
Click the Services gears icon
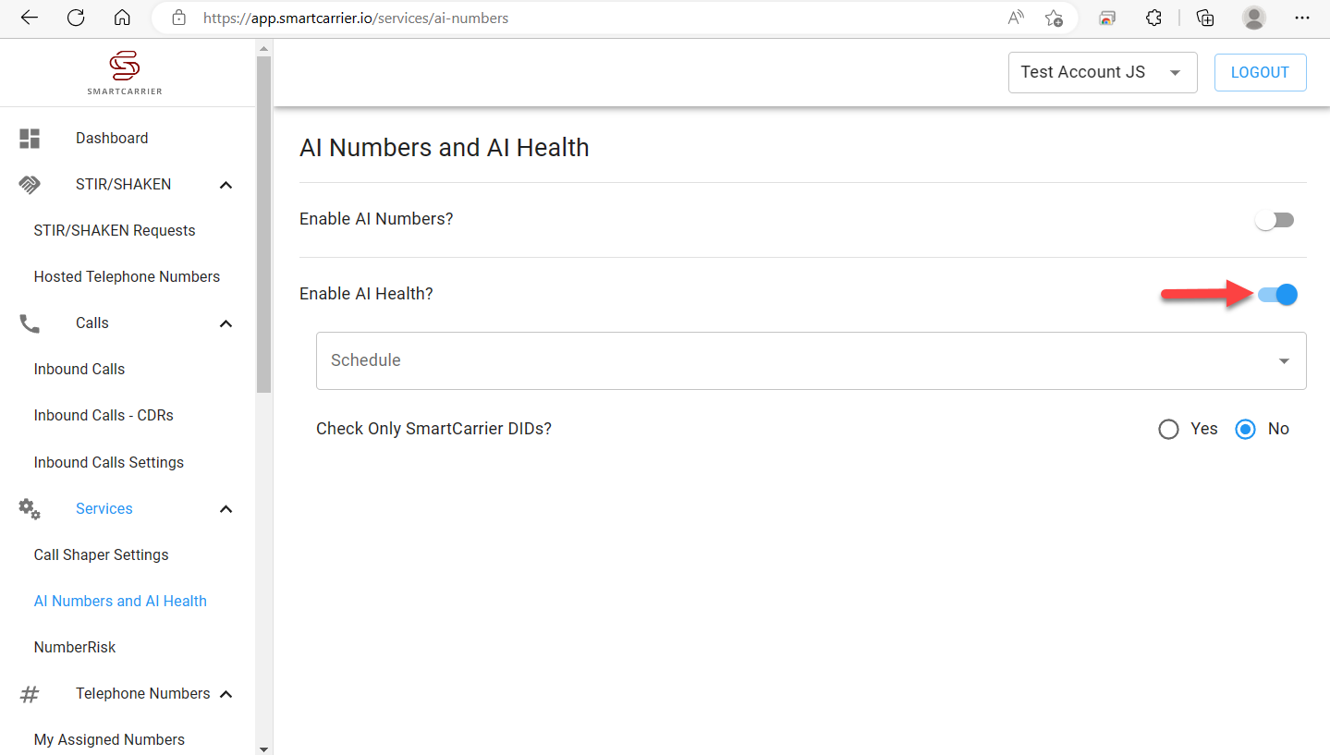[30, 508]
